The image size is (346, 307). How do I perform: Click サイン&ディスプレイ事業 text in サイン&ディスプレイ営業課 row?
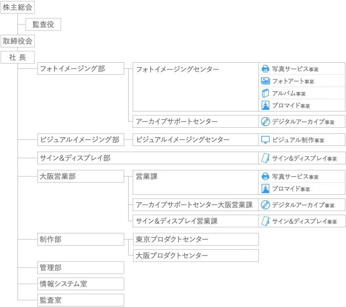coord(304,221)
